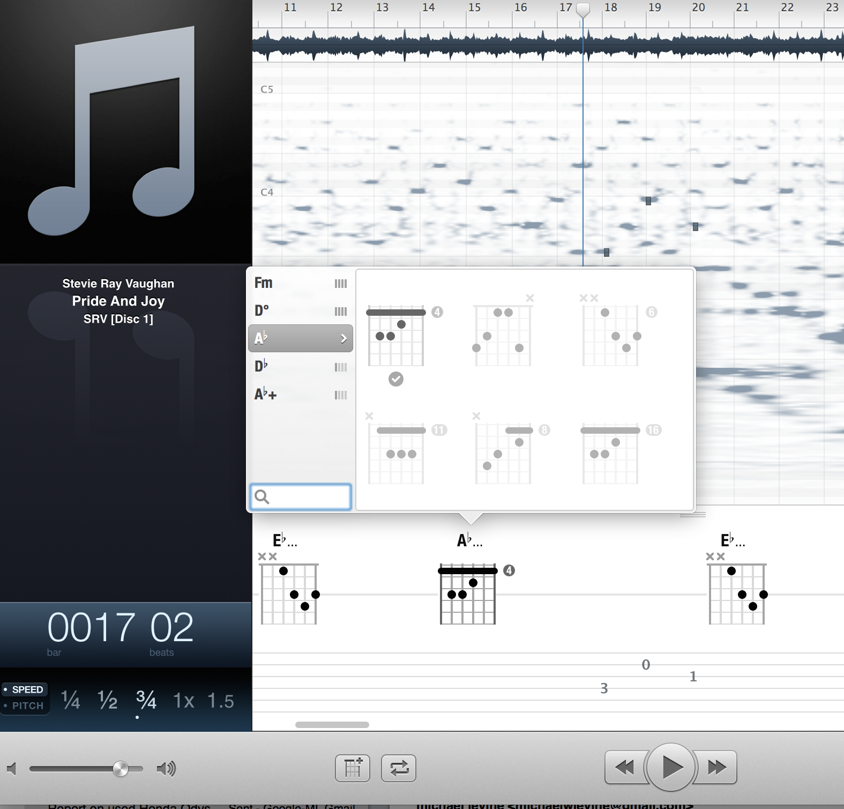This screenshot has height=809, width=844.
Task: Max volume via loud speaker icon
Action: tap(166, 769)
